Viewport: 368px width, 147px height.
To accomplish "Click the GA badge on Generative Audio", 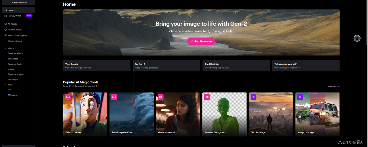I will [x=160, y=97].
